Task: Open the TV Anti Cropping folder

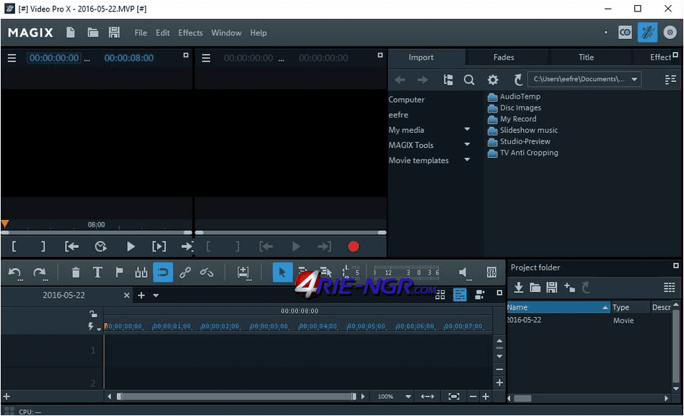Action: click(x=523, y=153)
